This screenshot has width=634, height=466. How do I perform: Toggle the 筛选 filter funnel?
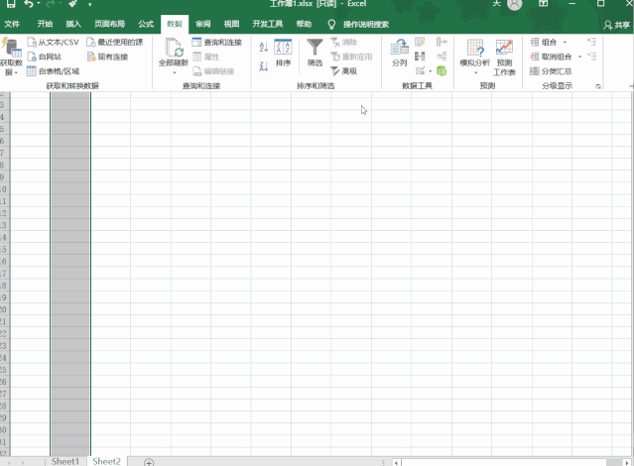315,53
